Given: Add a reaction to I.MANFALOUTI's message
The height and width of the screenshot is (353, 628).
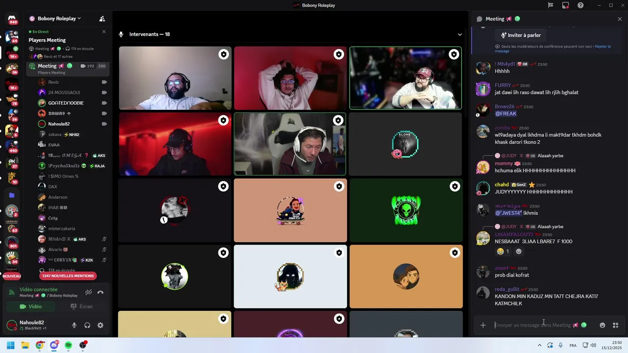Looking at the screenshot, I should point(519,252).
